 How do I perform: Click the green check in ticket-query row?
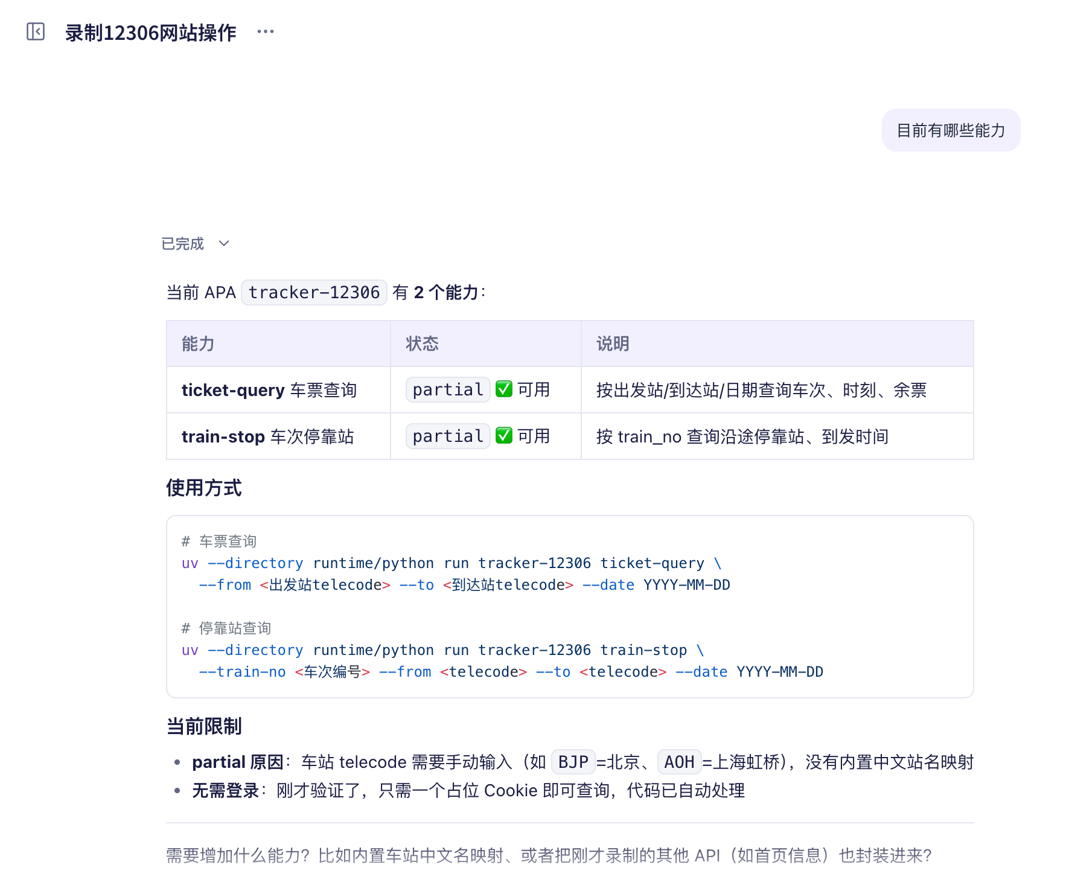pyautogui.click(x=504, y=389)
